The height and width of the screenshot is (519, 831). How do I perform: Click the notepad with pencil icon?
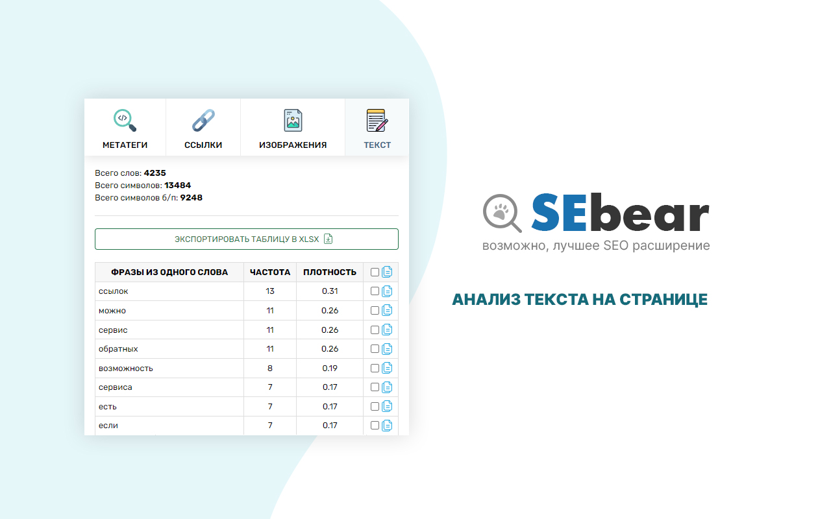tap(377, 120)
